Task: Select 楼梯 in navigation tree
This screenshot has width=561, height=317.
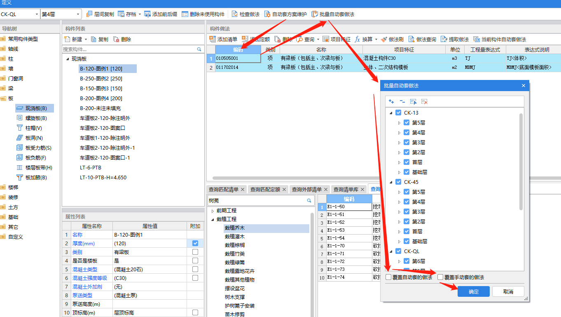Action: 13,187
